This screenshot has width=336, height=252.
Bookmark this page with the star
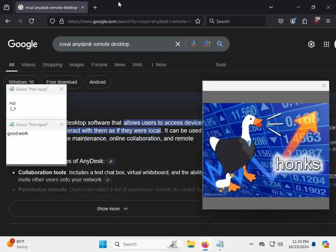pos(198,21)
